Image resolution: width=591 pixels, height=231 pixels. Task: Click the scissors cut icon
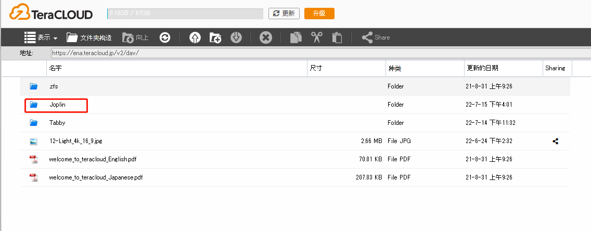coord(316,37)
